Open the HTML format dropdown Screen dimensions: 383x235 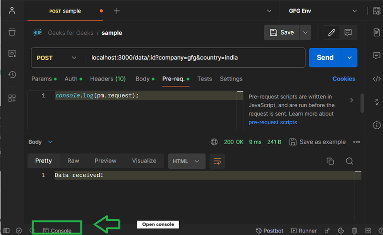pos(187,161)
